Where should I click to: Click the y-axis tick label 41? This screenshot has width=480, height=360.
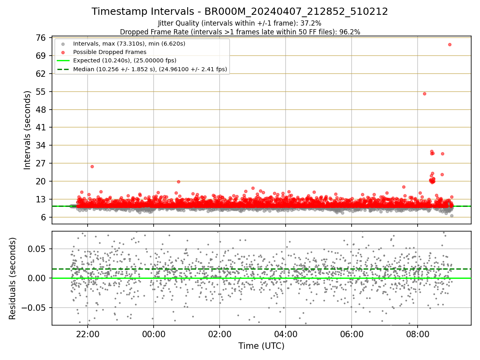(x=40, y=128)
